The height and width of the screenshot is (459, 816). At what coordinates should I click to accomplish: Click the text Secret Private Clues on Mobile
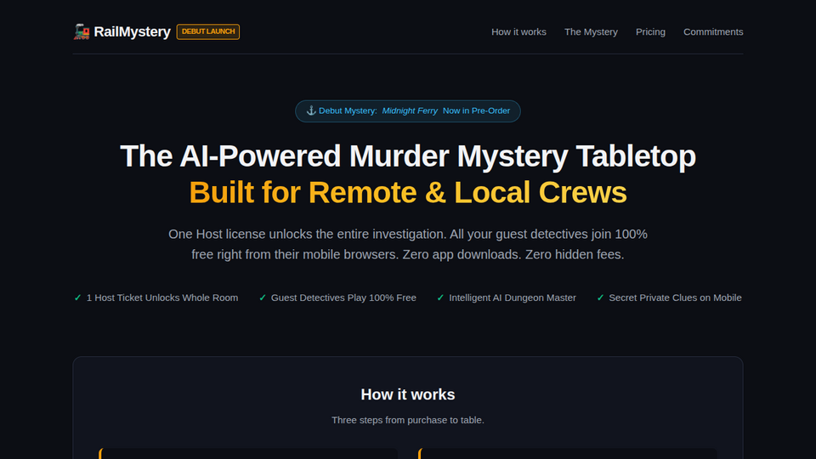point(676,297)
